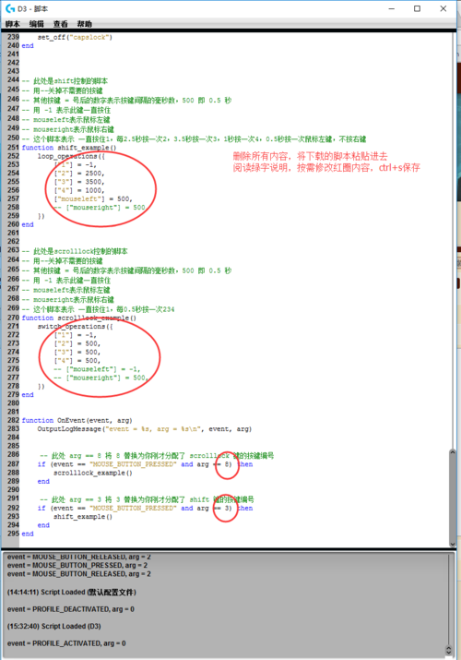The height and width of the screenshot is (660, 461).
Task: Click "switch_operations({" on line 271
Action: tap(76, 327)
